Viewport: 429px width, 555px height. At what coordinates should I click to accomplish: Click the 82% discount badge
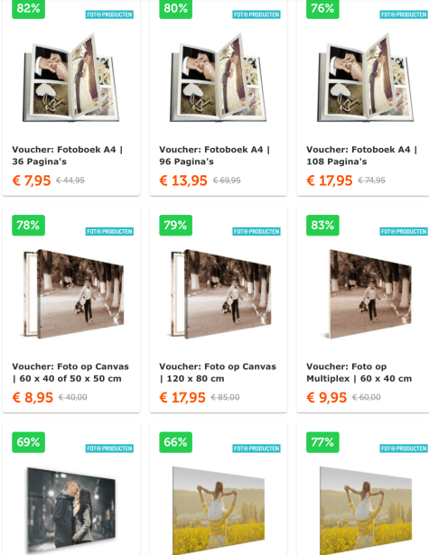[x=28, y=9]
